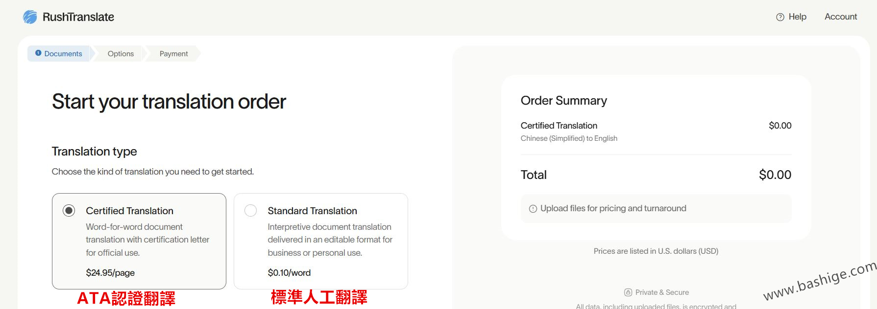Click the Upload files for pricing notice text
The width and height of the screenshot is (877, 309).
tap(613, 208)
